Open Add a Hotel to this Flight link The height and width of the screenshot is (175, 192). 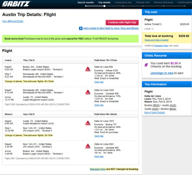[111, 28]
